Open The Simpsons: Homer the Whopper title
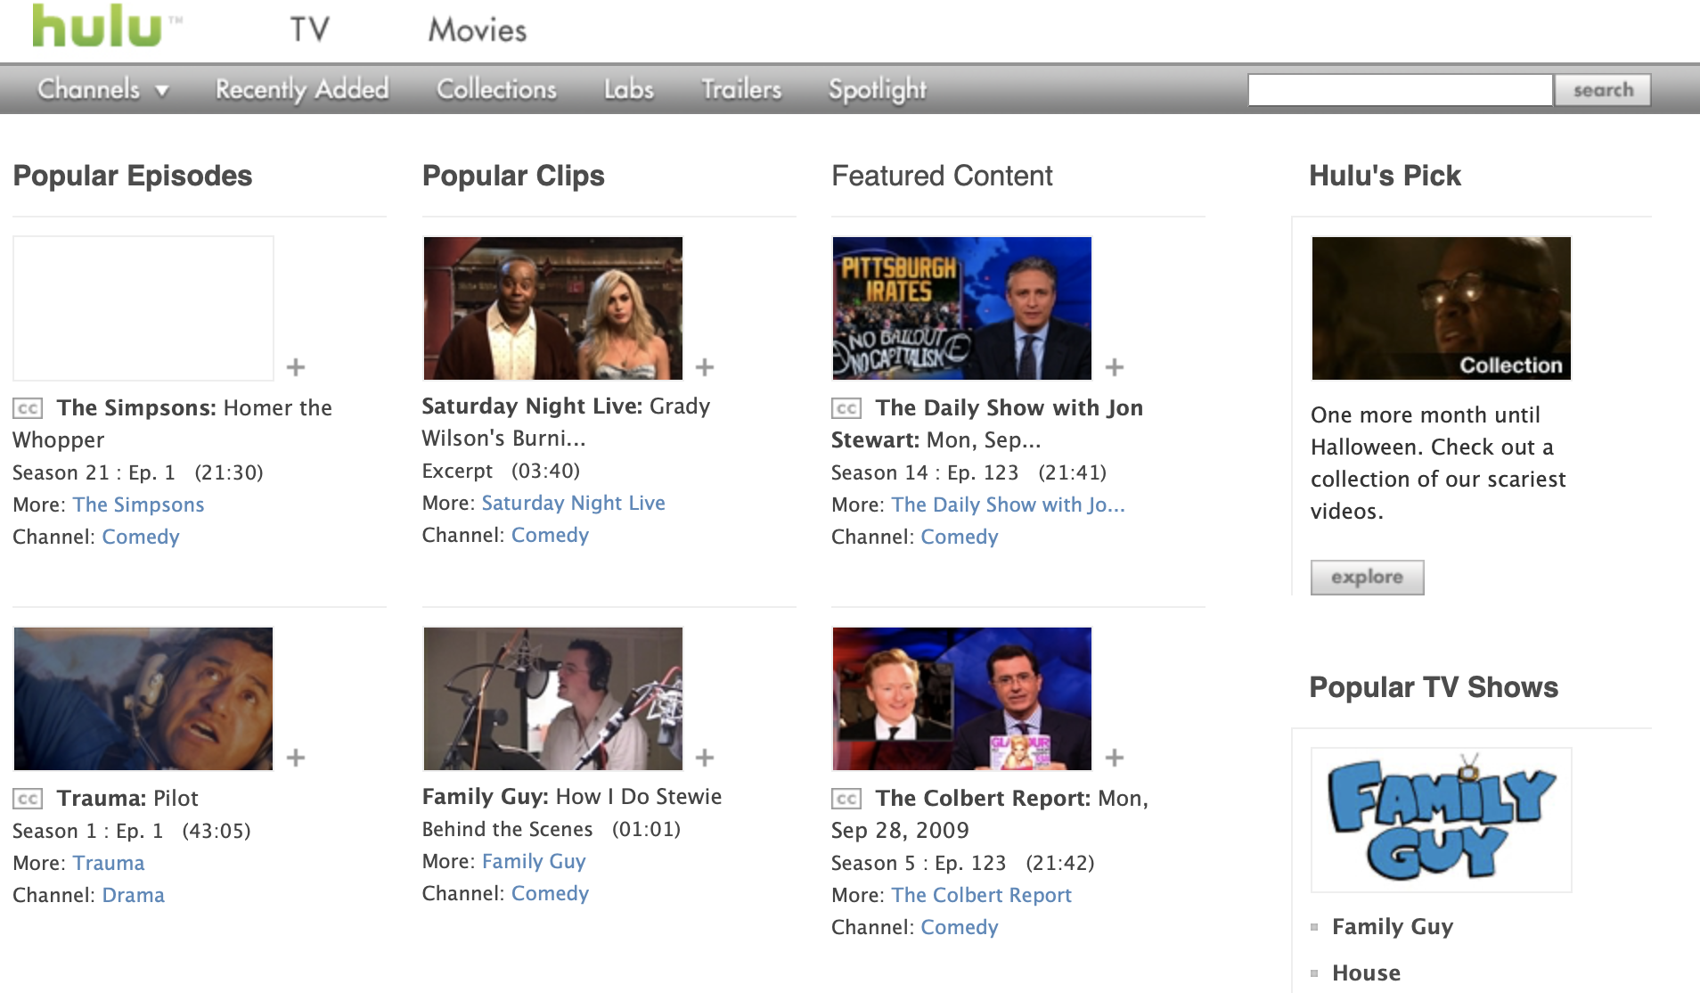The width and height of the screenshot is (1700, 993). coord(172,423)
